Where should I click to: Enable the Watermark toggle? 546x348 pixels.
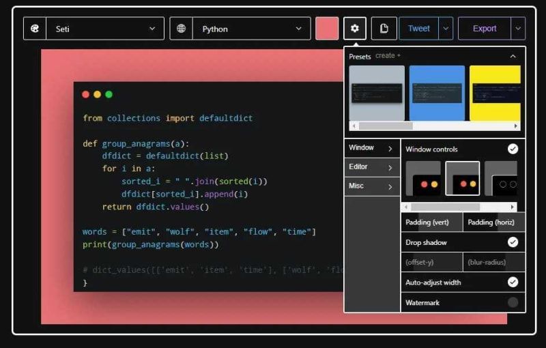(513, 302)
